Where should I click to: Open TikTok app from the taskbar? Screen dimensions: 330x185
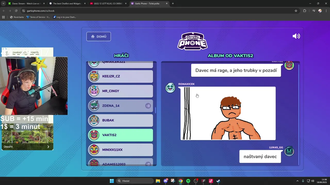coord(211,181)
